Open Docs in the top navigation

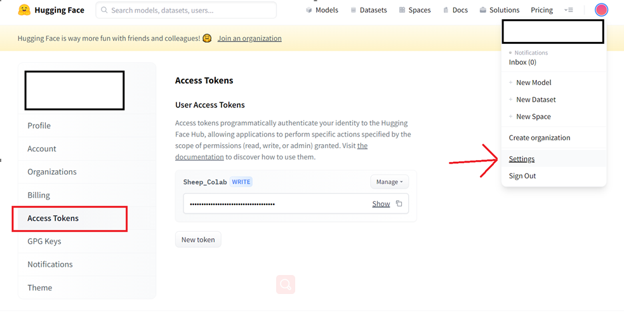point(455,10)
